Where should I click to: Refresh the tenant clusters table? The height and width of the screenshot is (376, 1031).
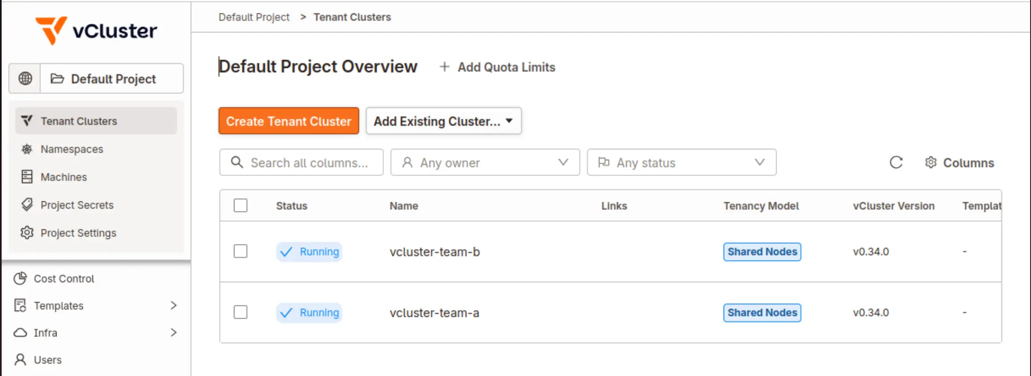(896, 162)
